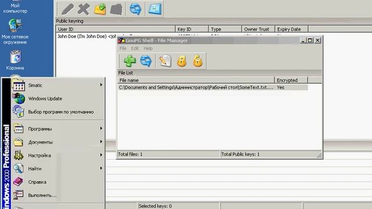Viewport: 372px width, 209px height.
Task: Click the greyed export-key folder icon
Action: click(116, 9)
